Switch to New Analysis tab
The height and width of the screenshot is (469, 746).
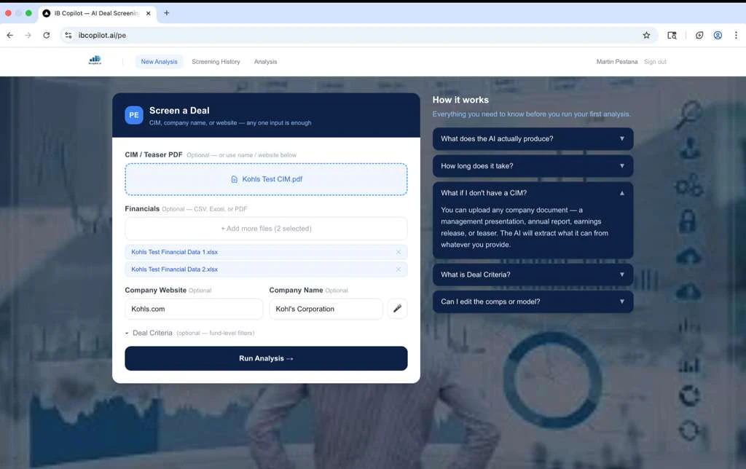coord(159,62)
